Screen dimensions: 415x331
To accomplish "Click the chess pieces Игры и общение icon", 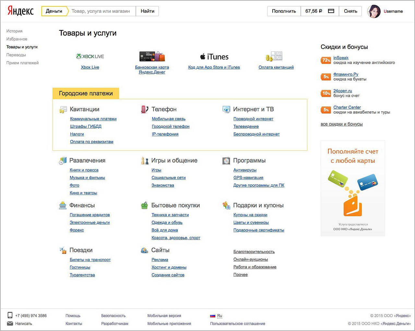I will coord(145,160).
